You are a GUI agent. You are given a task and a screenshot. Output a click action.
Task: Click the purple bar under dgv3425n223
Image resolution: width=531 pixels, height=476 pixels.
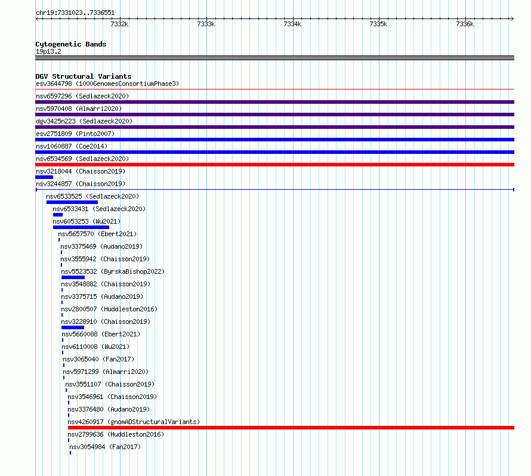(x=274, y=127)
